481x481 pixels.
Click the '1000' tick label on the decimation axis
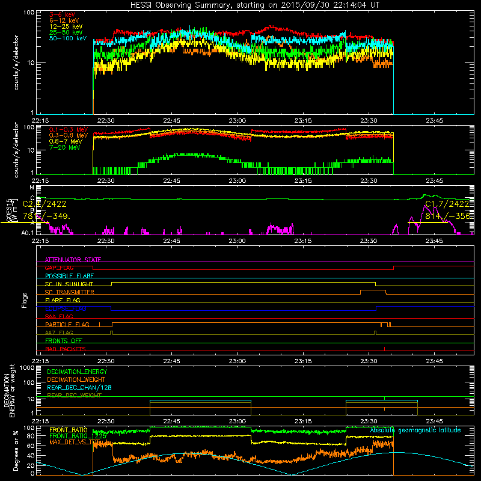tap(27, 368)
